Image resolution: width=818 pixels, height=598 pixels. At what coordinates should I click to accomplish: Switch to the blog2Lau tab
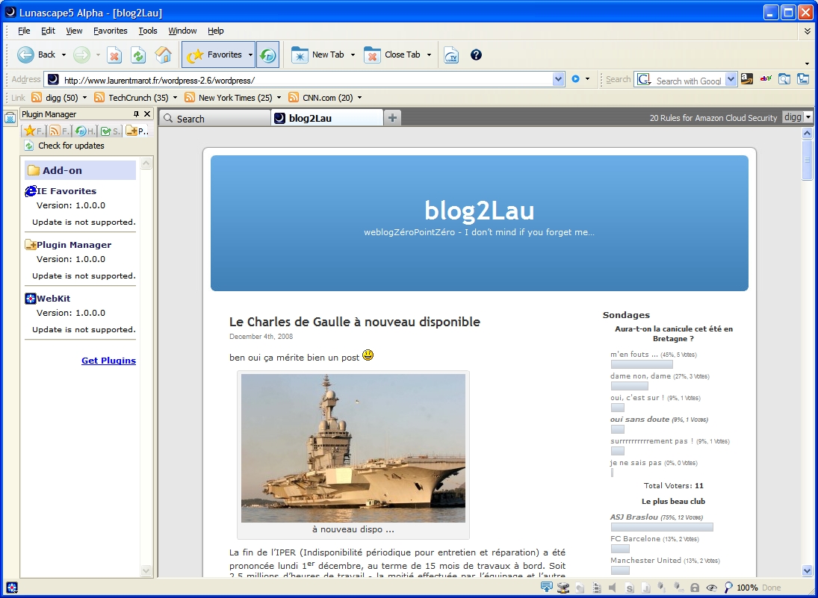pyautogui.click(x=327, y=118)
